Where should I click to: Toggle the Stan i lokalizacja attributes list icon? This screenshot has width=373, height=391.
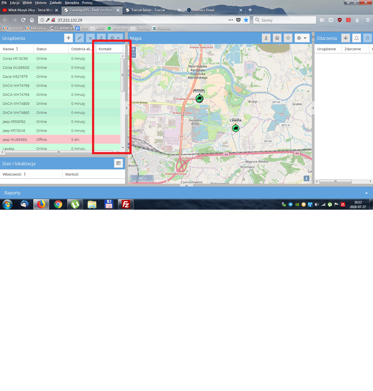119,163
